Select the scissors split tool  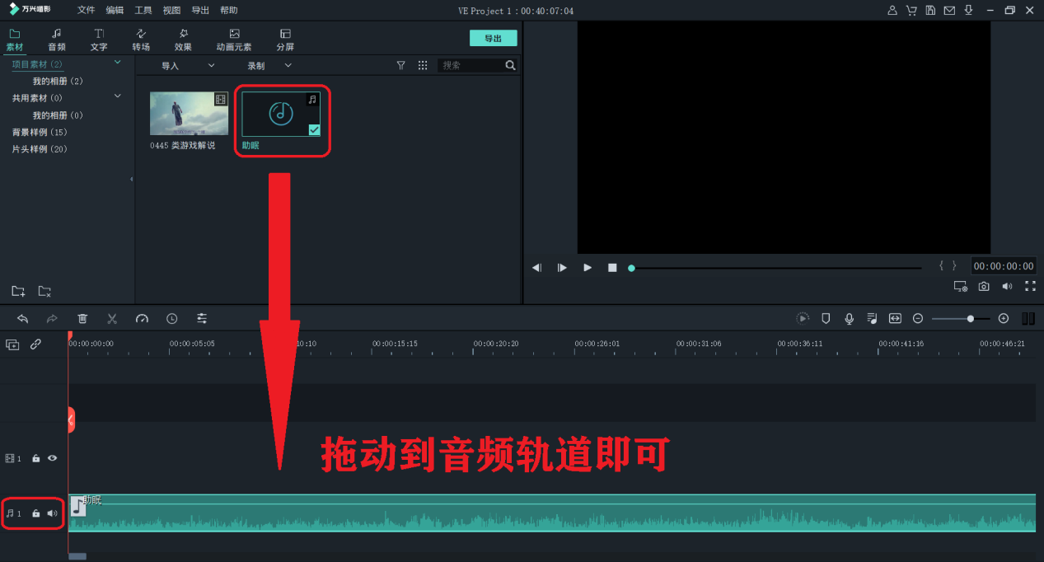(x=112, y=319)
